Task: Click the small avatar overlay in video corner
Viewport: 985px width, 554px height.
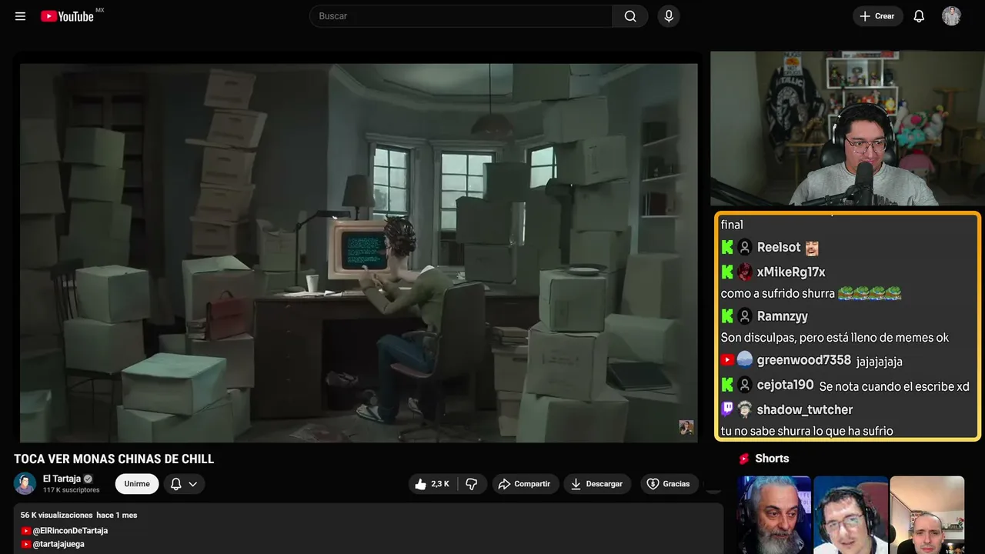Action: pos(686,427)
